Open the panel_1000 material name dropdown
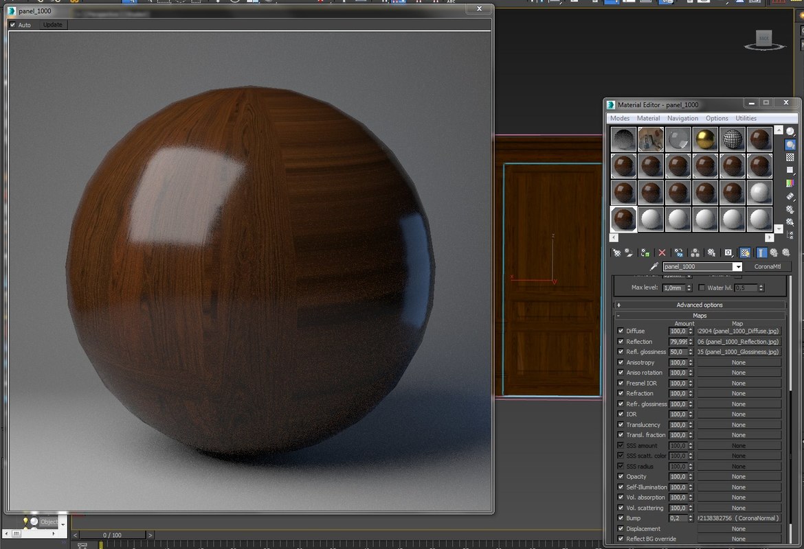The image size is (804, 549). 738,266
